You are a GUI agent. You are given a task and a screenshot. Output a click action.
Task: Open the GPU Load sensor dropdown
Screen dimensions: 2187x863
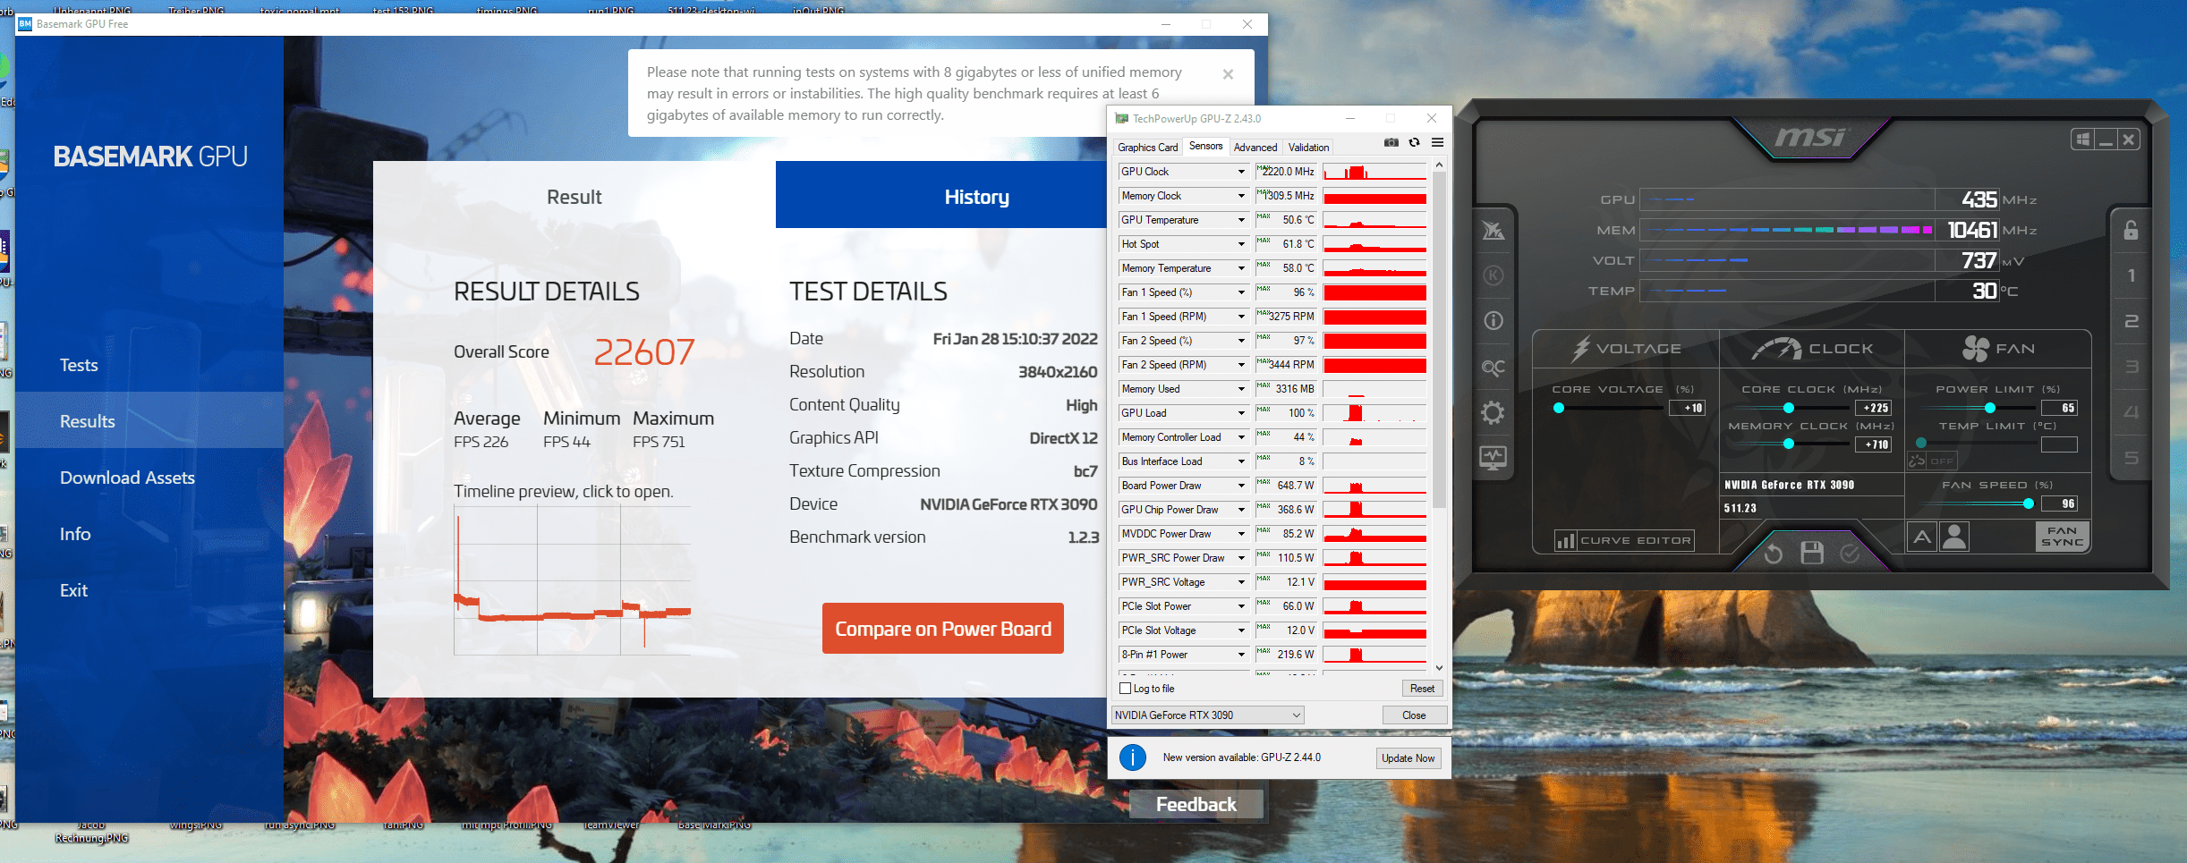tap(1241, 413)
